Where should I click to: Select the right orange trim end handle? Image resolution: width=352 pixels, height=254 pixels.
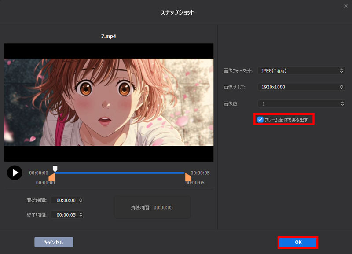pos(188,177)
